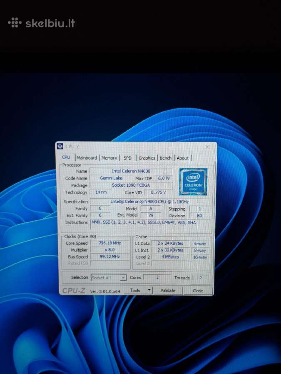Click the Package value Socket 1090 FCBGA

[x=131, y=185]
